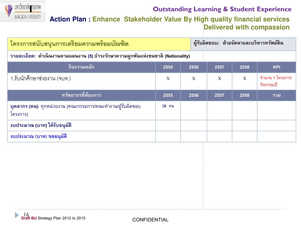
Task: Click the 2557 header in the resources row
Action: coord(219,95)
